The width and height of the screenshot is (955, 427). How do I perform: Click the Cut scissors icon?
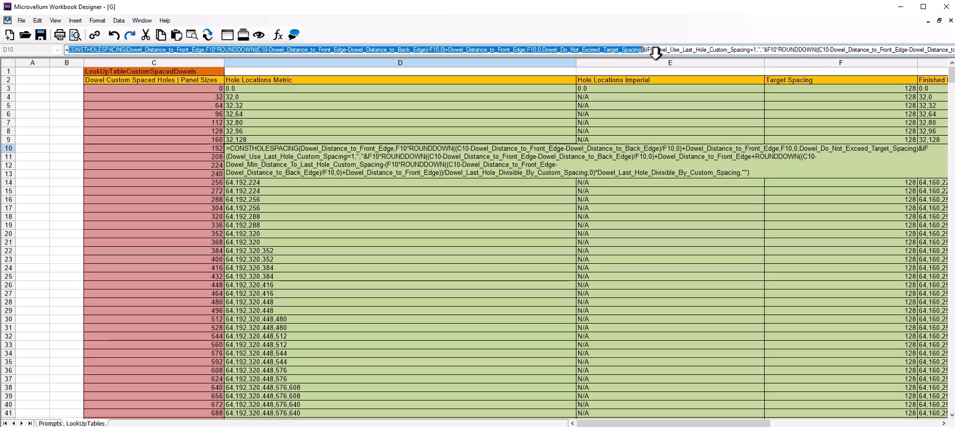pos(146,35)
